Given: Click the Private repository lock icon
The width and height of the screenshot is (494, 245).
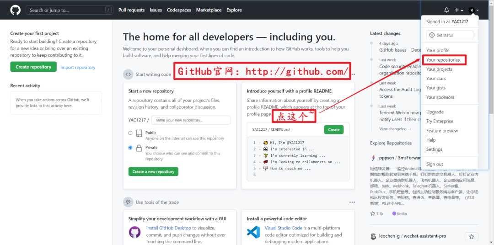Looking at the screenshot, I should point(139,148).
